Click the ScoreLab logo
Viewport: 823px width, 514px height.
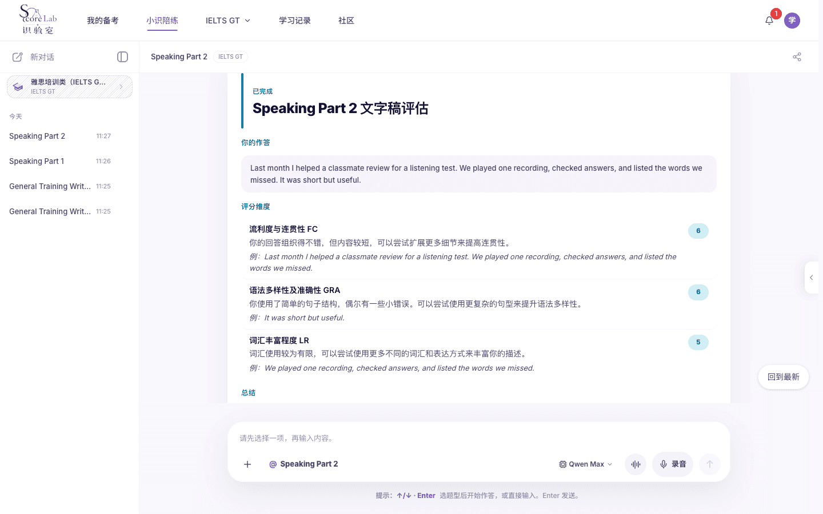(38, 20)
